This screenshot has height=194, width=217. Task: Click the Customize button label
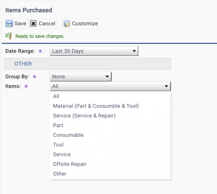click(85, 23)
